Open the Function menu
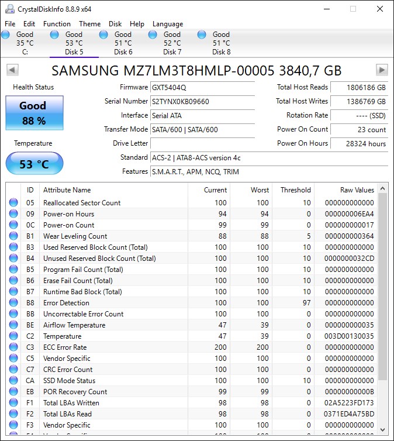This screenshot has height=441, width=394. pos(57,24)
